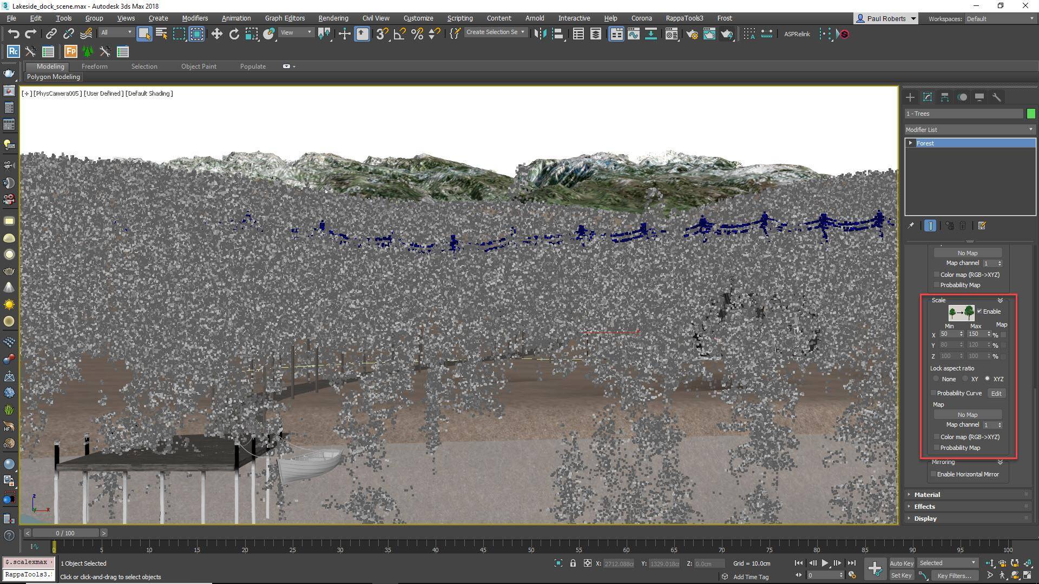Open the Forest Pack icon in the toolbar
This screenshot has height=584, width=1039.
pyautogui.click(x=70, y=51)
